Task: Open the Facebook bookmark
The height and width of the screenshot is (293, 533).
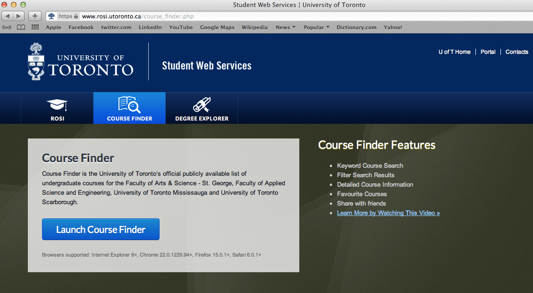Action: tap(81, 27)
